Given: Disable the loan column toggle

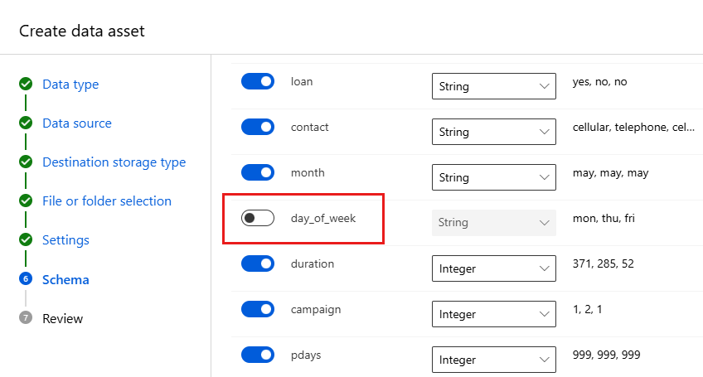Looking at the screenshot, I should 257,81.
